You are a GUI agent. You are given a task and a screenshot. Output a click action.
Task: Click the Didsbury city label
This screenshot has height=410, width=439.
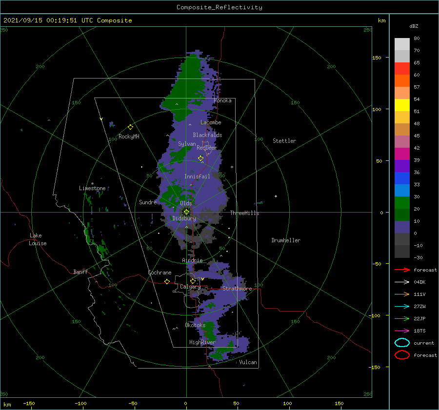point(184,218)
